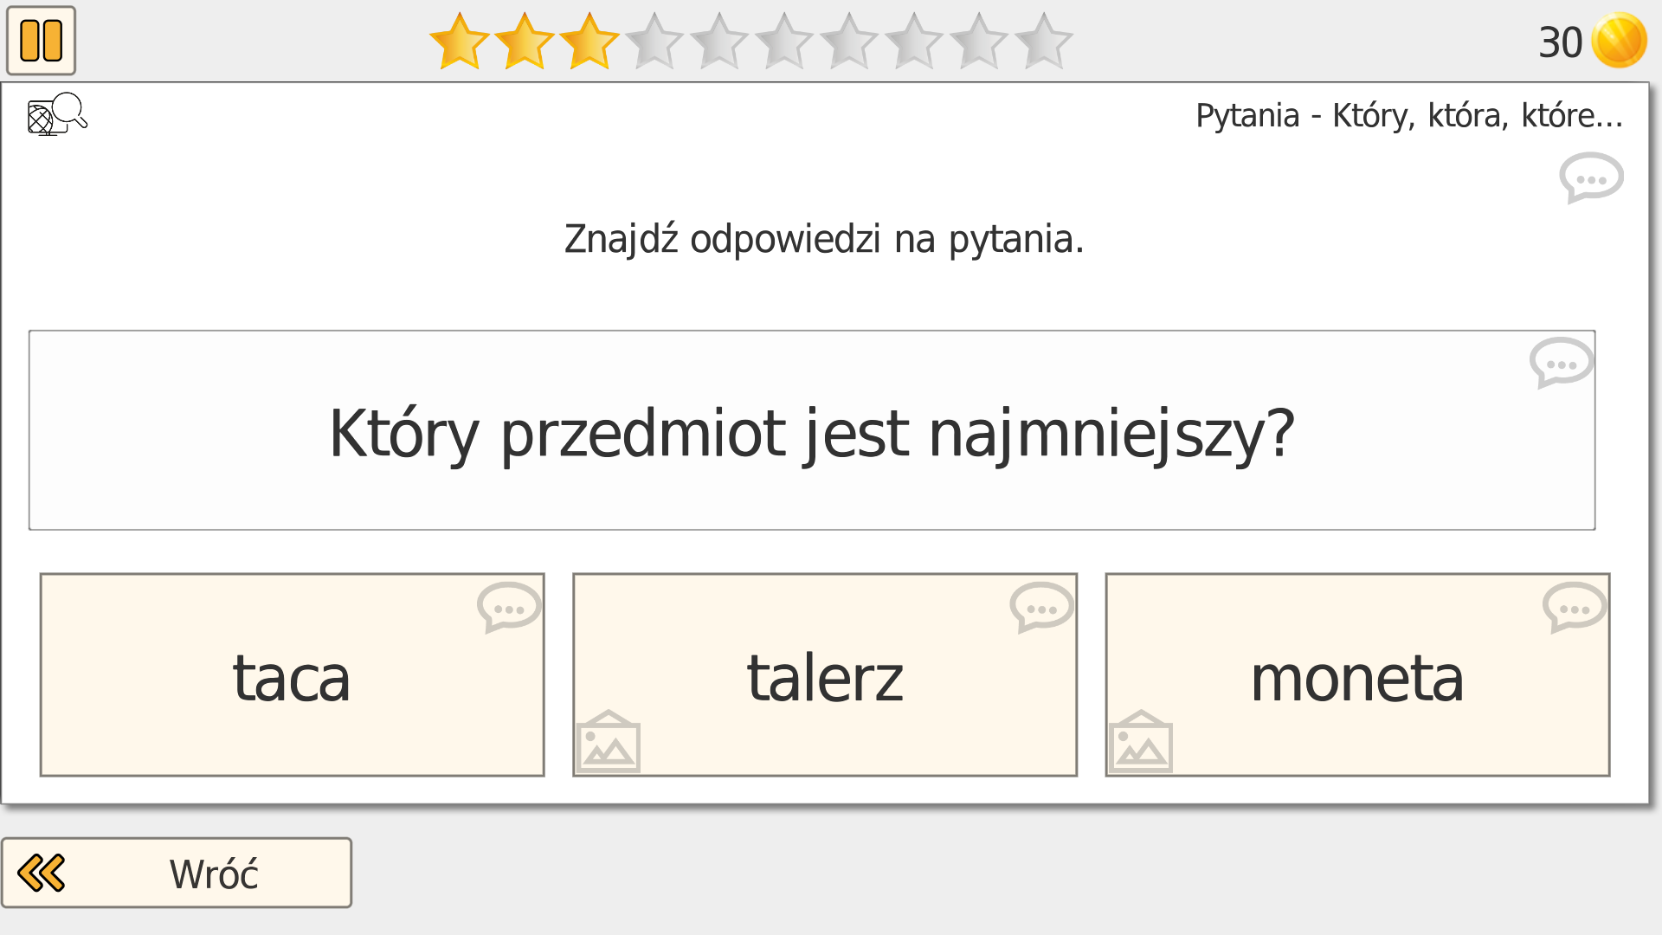Image resolution: width=1662 pixels, height=935 pixels.
Task: Open the hint bubble on the moneta card
Action: point(1573,609)
